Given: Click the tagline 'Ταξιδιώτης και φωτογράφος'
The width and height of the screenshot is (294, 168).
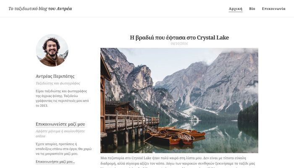Looking at the screenshot, I should (x=58, y=83).
